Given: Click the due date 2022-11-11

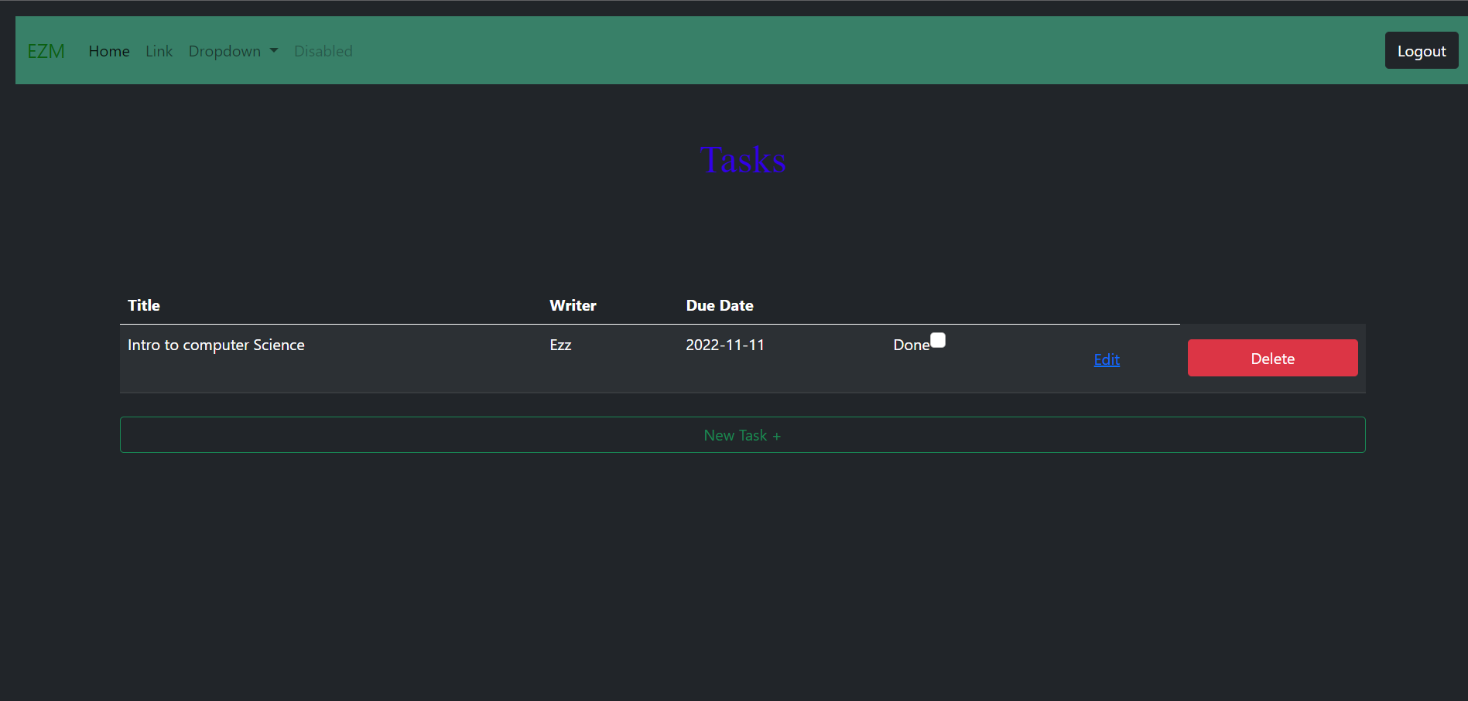Looking at the screenshot, I should (x=724, y=345).
